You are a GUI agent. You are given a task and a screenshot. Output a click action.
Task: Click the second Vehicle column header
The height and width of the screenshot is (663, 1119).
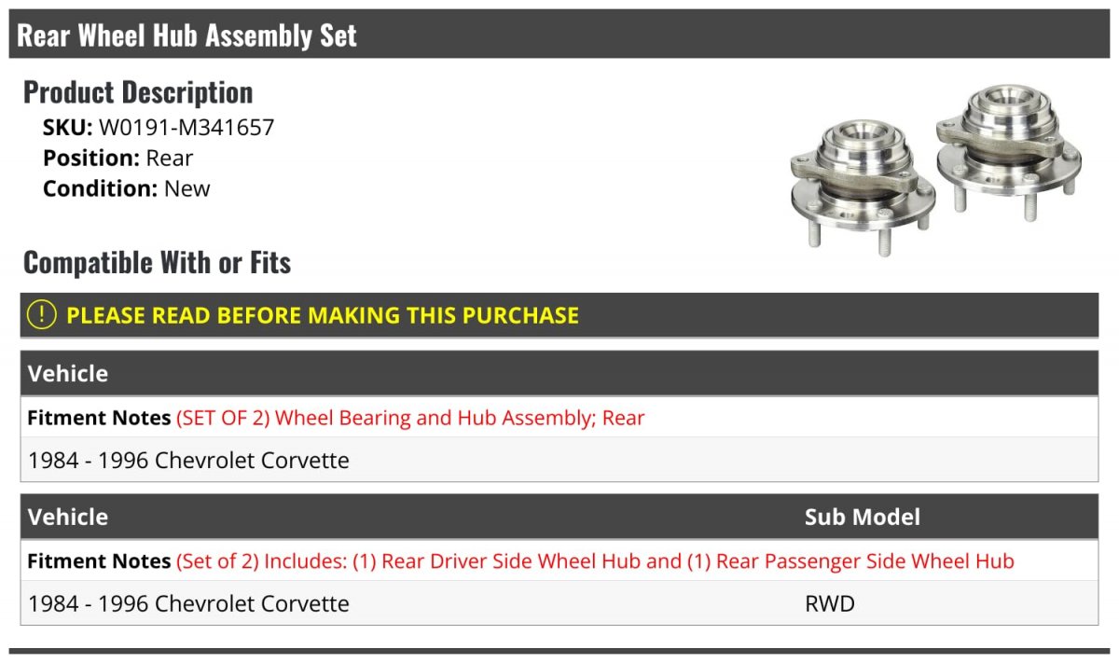[68, 517]
